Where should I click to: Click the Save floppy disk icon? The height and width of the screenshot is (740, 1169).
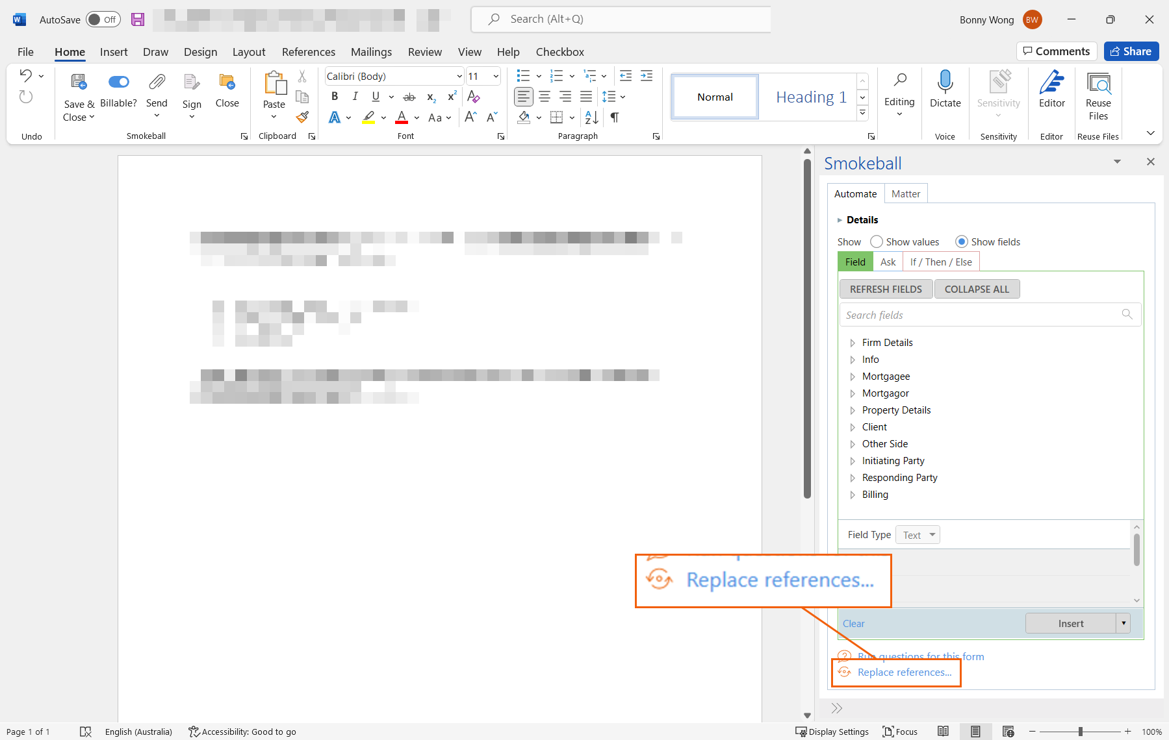pyautogui.click(x=138, y=19)
